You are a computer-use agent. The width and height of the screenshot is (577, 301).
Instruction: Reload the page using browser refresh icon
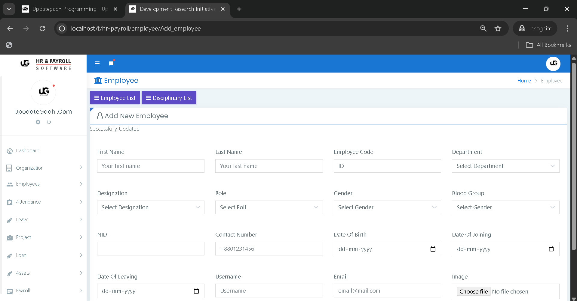coord(42,28)
